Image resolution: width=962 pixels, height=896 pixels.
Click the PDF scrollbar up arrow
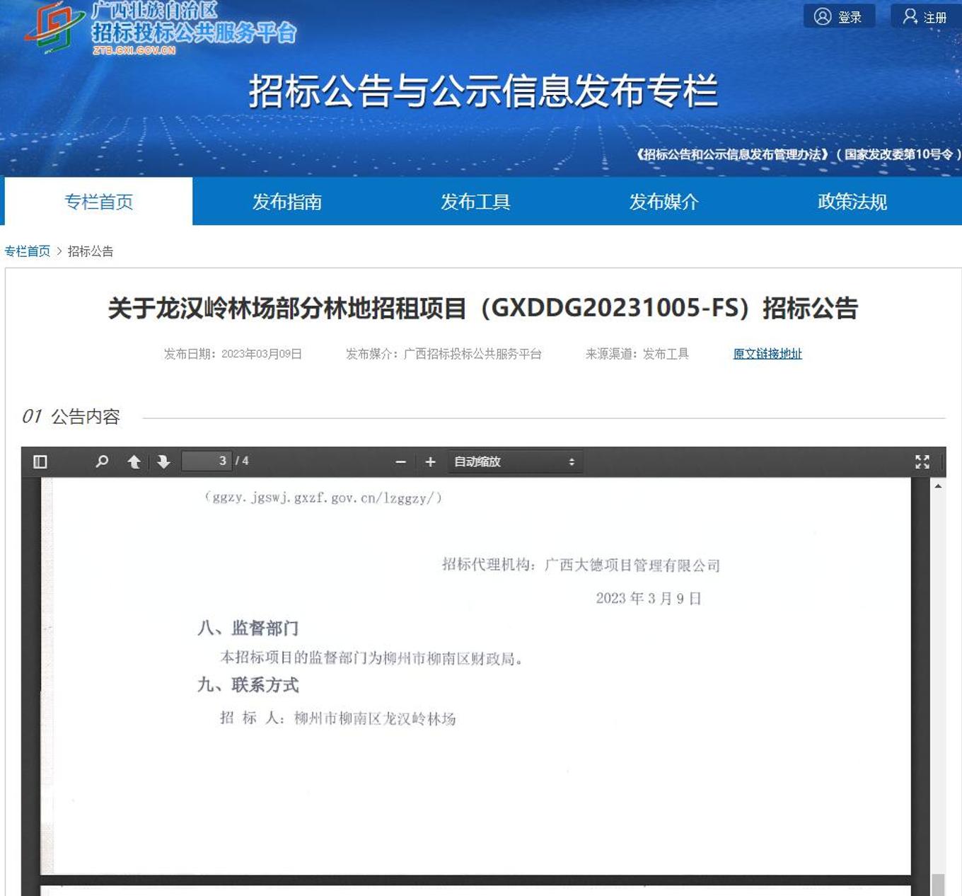tap(938, 486)
